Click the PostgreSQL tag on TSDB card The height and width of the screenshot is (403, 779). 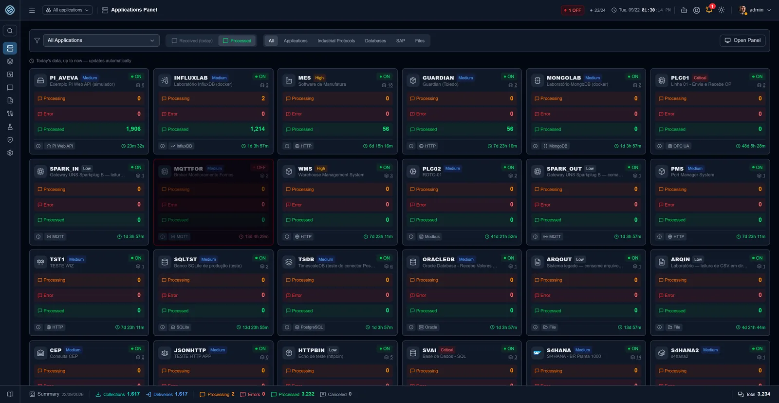(x=309, y=327)
